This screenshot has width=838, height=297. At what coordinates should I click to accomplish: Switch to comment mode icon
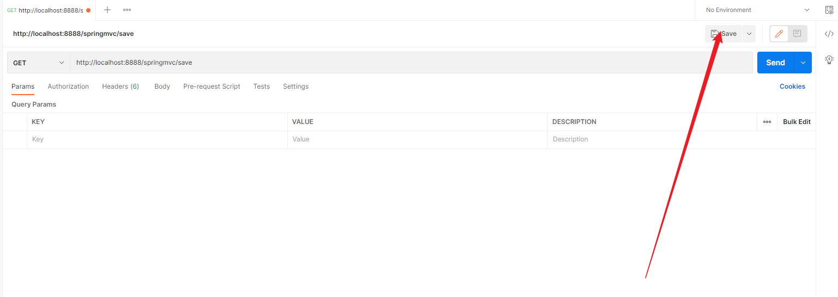click(x=797, y=34)
